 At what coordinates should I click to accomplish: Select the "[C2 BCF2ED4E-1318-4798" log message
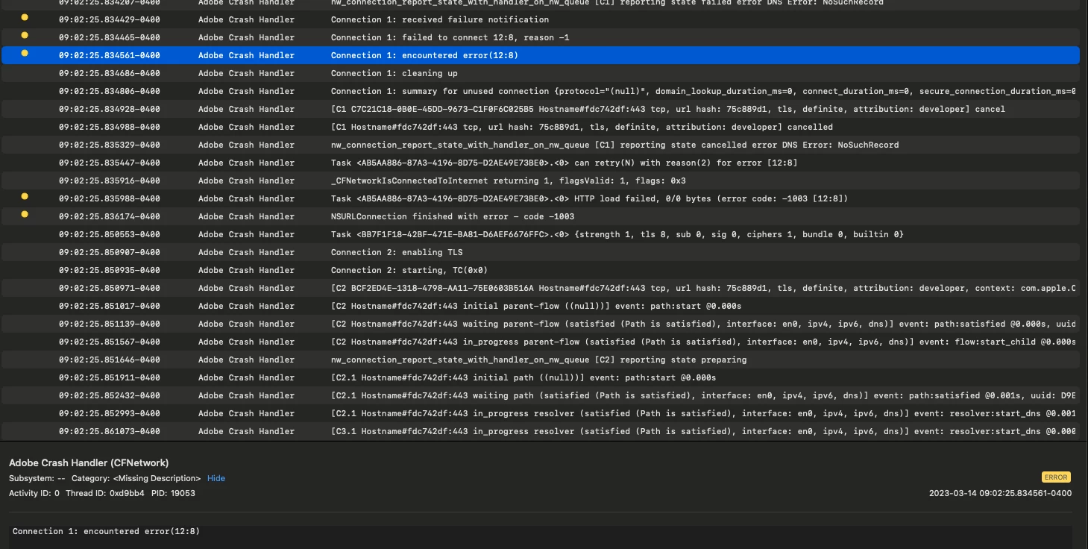tap(703, 288)
